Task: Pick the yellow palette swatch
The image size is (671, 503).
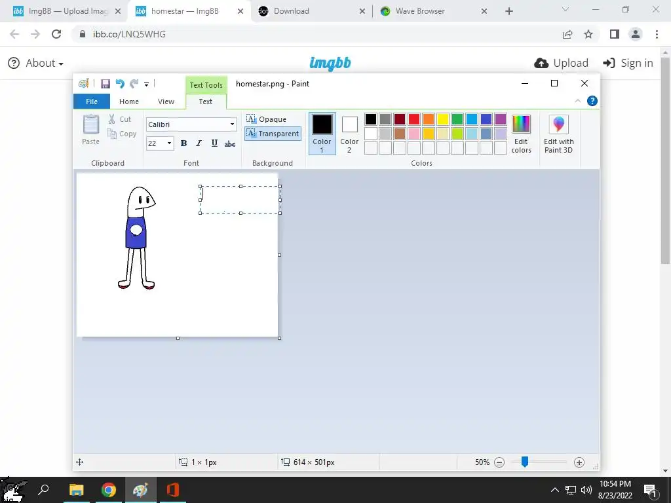Action: point(443,119)
